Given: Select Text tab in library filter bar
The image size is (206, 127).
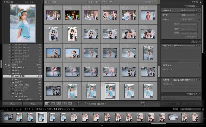Looking at the screenshot, I should [91, 2].
